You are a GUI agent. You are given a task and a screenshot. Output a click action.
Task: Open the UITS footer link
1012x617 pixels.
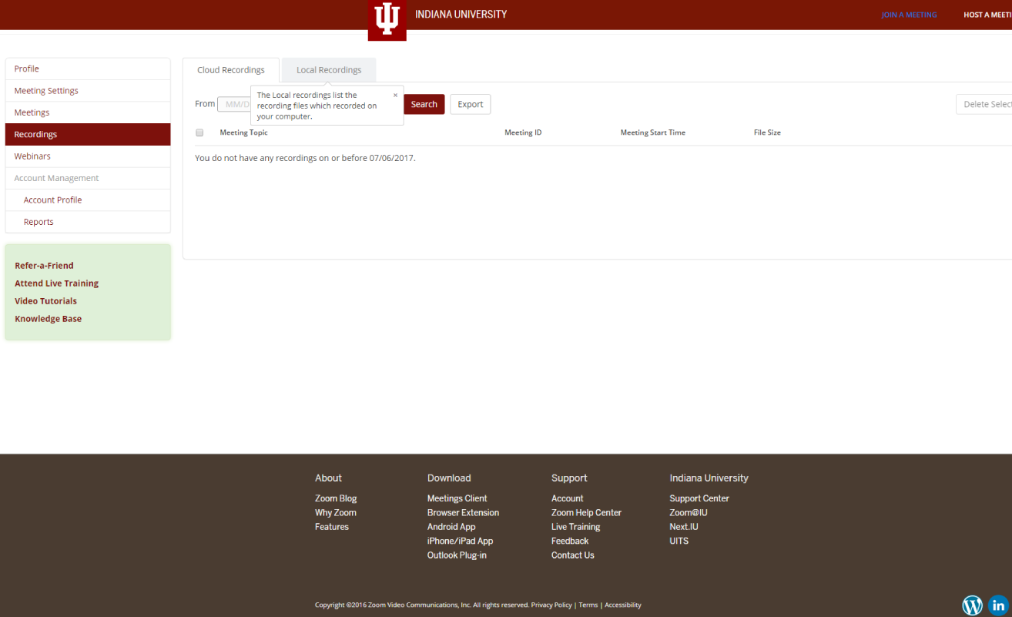[x=679, y=542]
